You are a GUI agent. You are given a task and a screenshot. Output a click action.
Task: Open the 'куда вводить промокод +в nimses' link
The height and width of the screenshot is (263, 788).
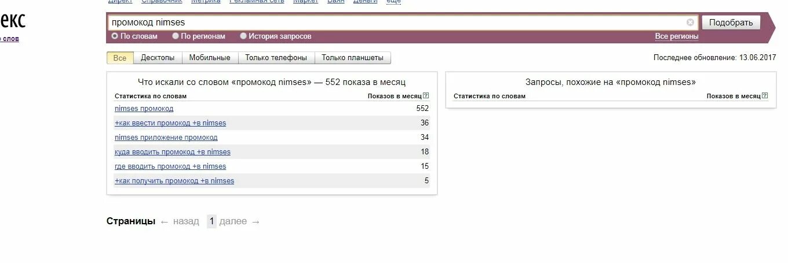[173, 152]
